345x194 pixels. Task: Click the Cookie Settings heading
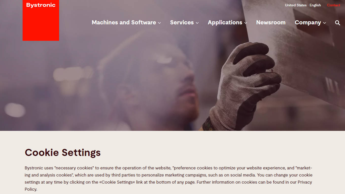(x=63, y=153)
